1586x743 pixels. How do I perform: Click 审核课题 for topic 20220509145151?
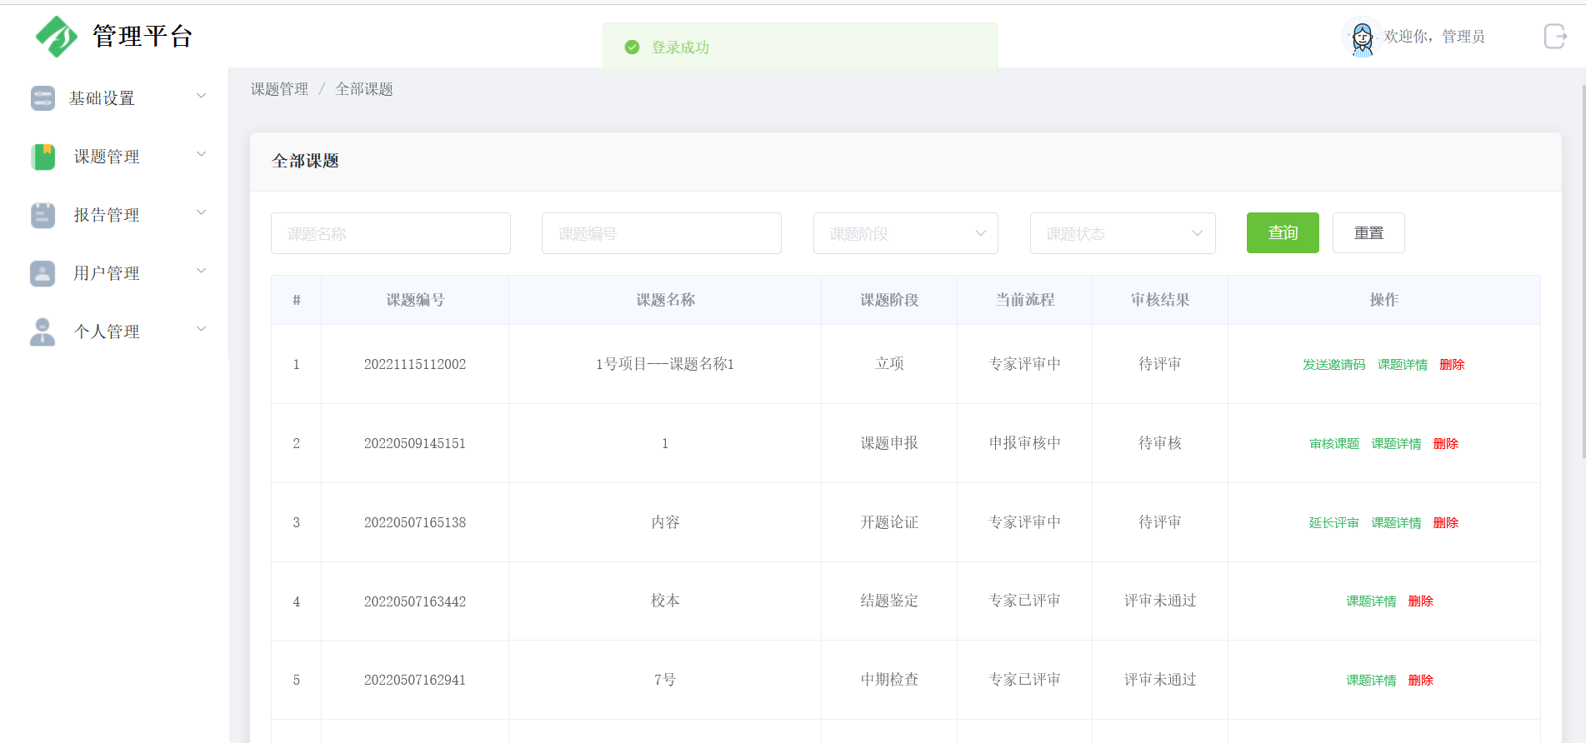pyautogui.click(x=1334, y=444)
